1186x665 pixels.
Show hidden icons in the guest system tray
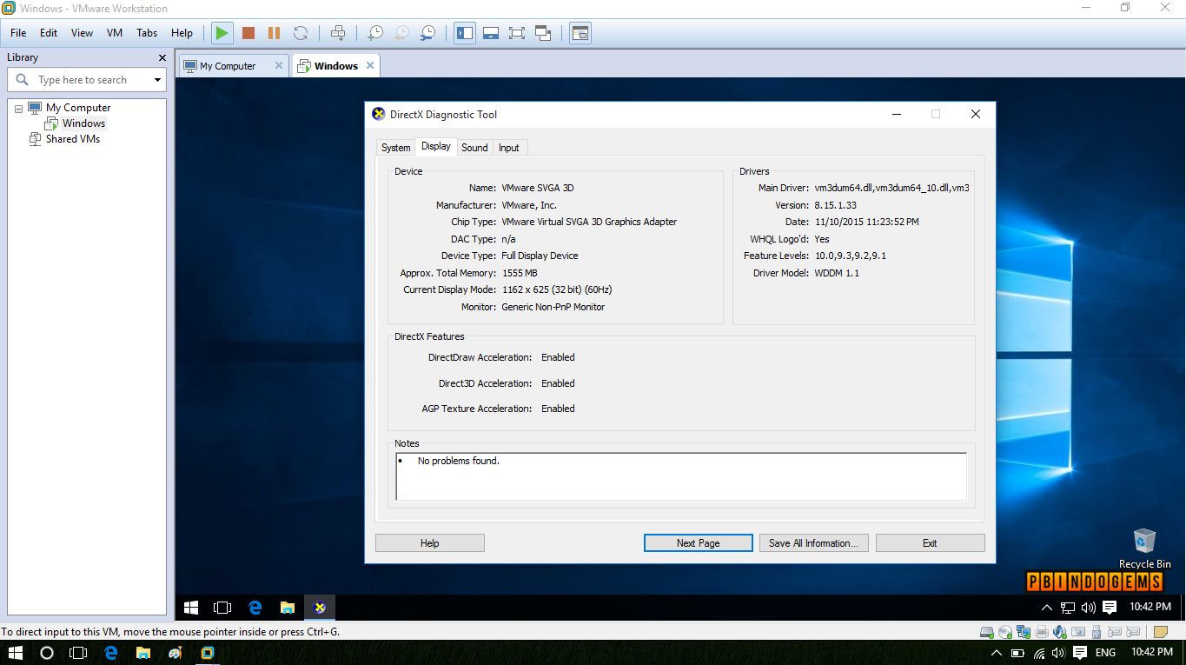[x=1047, y=608]
